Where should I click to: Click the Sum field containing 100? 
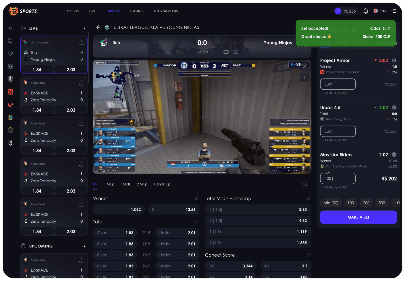point(338,178)
